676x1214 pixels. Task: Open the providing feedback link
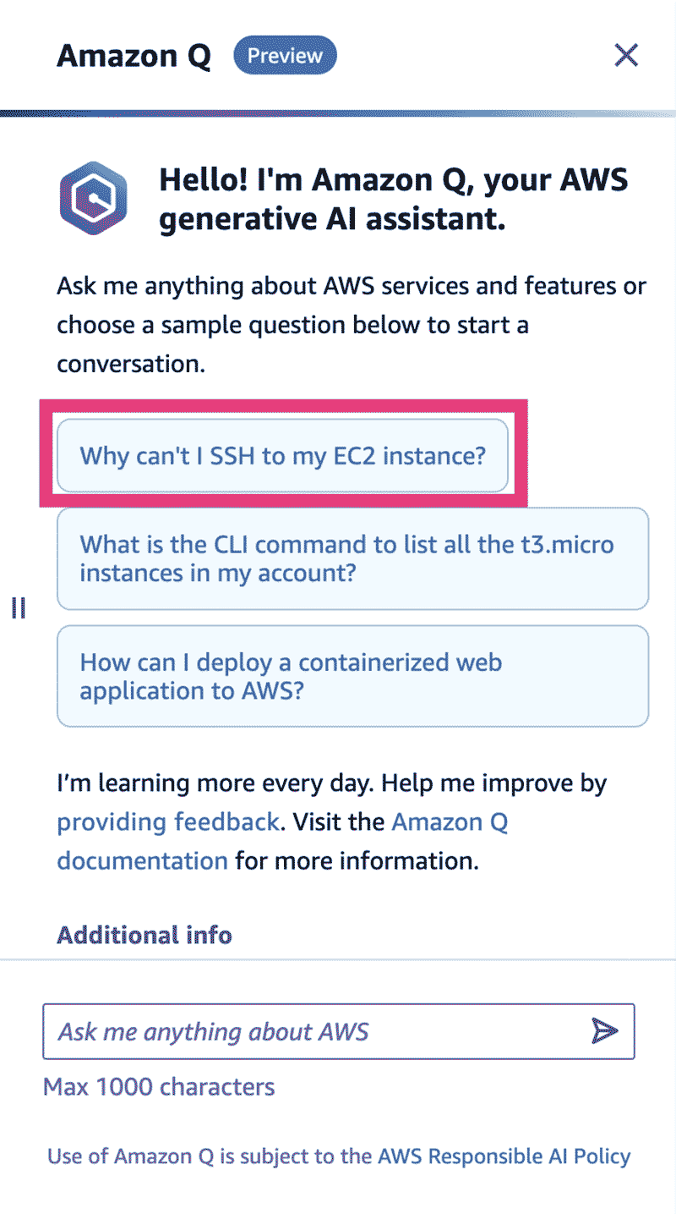[x=167, y=821]
